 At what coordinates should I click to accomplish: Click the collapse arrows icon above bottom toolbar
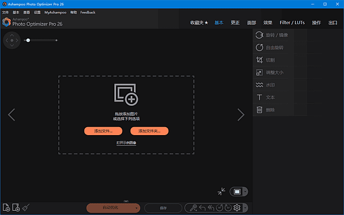221,191
